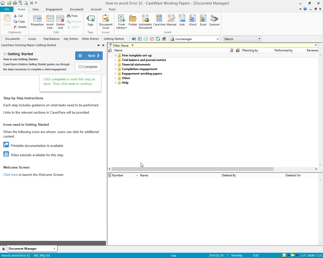Insert an Automatic Document
This screenshot has height=258, width=323.
click(x=145, y=20)
